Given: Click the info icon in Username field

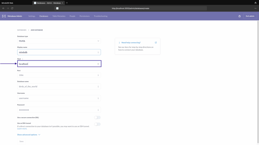Looking at the screenshot, I should click(98, 98).
